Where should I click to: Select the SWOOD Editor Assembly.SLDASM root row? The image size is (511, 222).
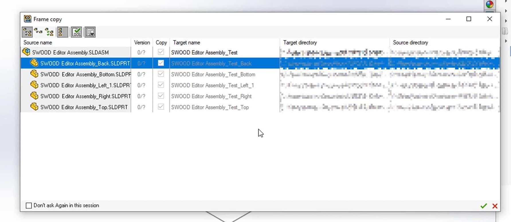pyautogui.click(x=70, y=52)
